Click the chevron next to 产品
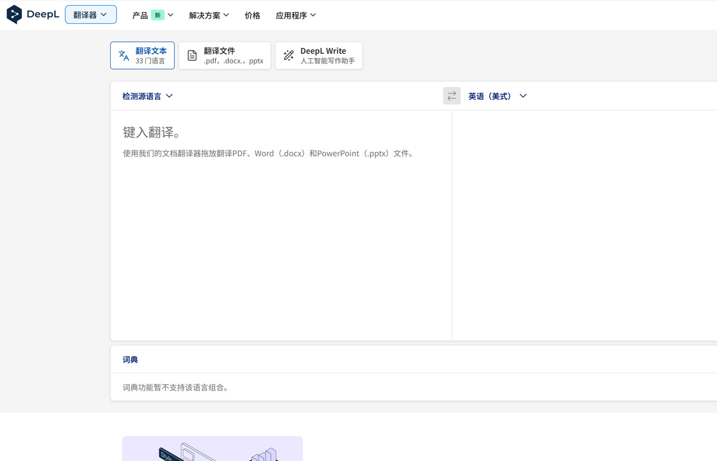717x461 pixels. click(170, 15)
